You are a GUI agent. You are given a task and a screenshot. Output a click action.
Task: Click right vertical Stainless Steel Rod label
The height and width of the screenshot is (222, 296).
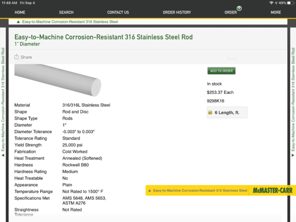coord(293,100)
